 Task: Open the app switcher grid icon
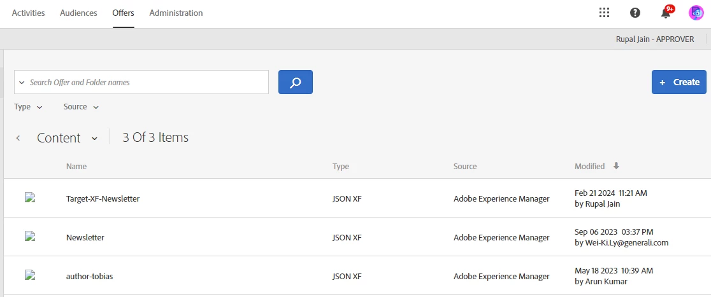point(604,13)
